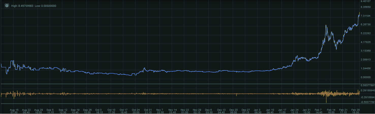
Task: Select the Dec 6 03:30 time label
Action: [209, 111]
